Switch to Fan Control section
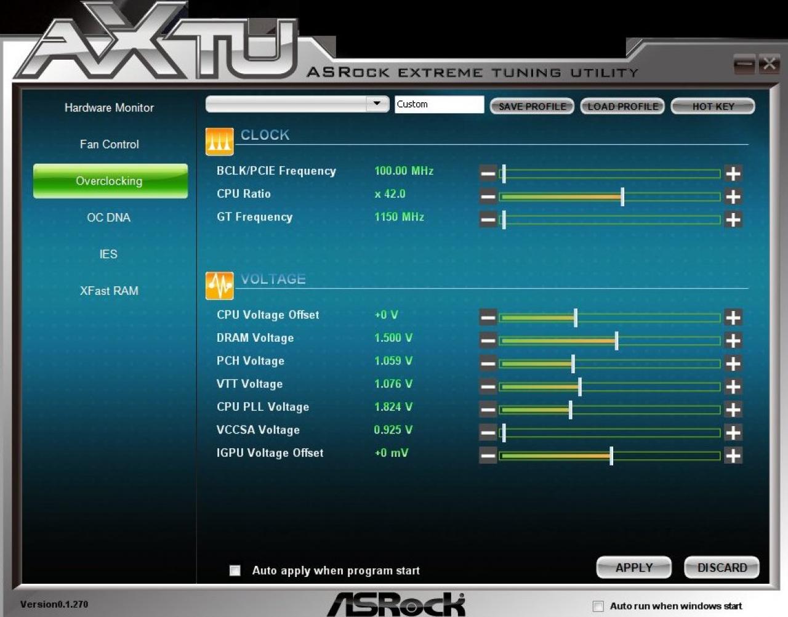The image size is (788, 617). point(109,144)
